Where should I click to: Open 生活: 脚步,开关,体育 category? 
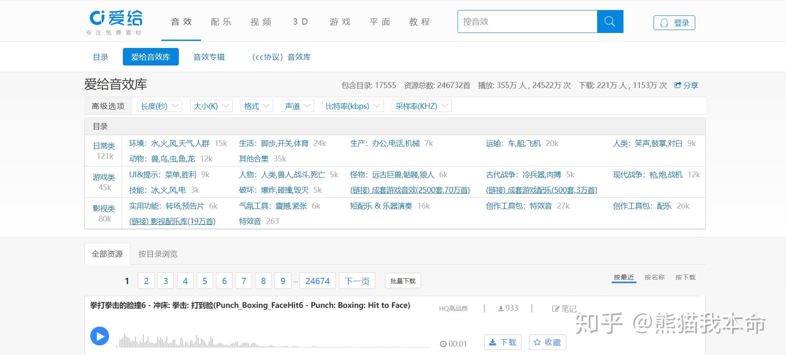[274, 144]
